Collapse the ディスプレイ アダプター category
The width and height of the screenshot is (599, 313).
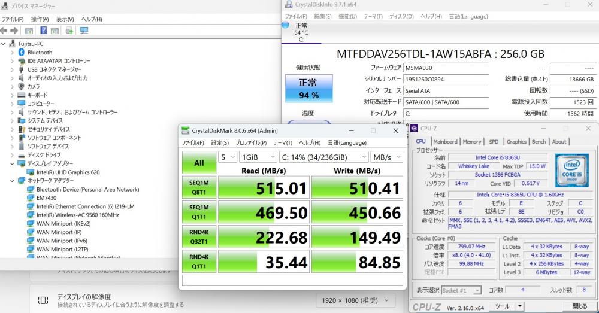12,163
